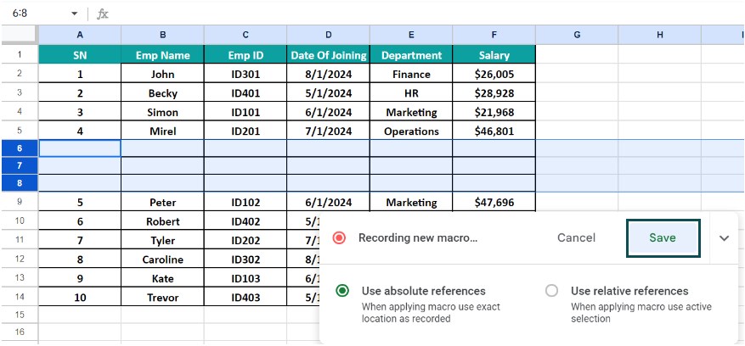
Task: Click the Recording new macro label
Action: (x=418, y=237)
